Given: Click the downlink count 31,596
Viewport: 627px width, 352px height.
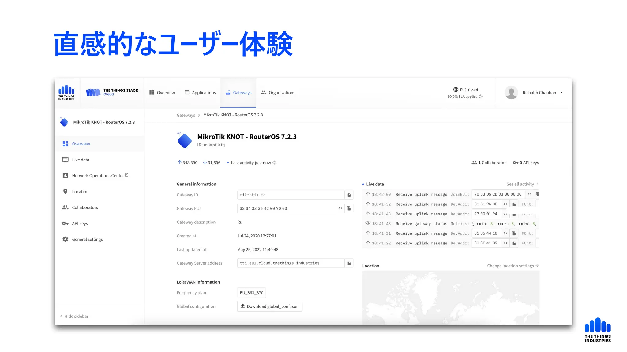Looking at the screenshot, I should tap(212, 163).
